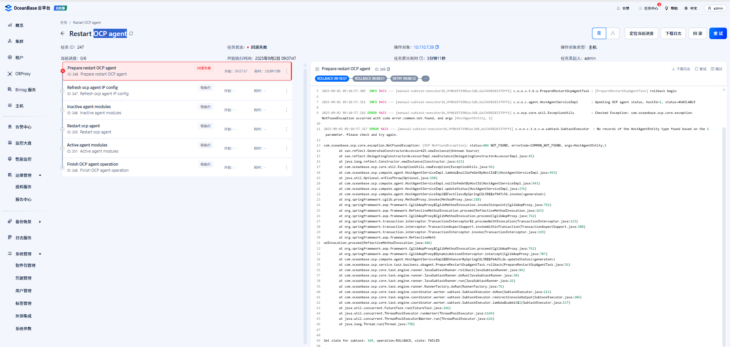Go back with the arrow beside Restart OCP agent
This screenshot has width=730, height=347.
tap(62, 34)
